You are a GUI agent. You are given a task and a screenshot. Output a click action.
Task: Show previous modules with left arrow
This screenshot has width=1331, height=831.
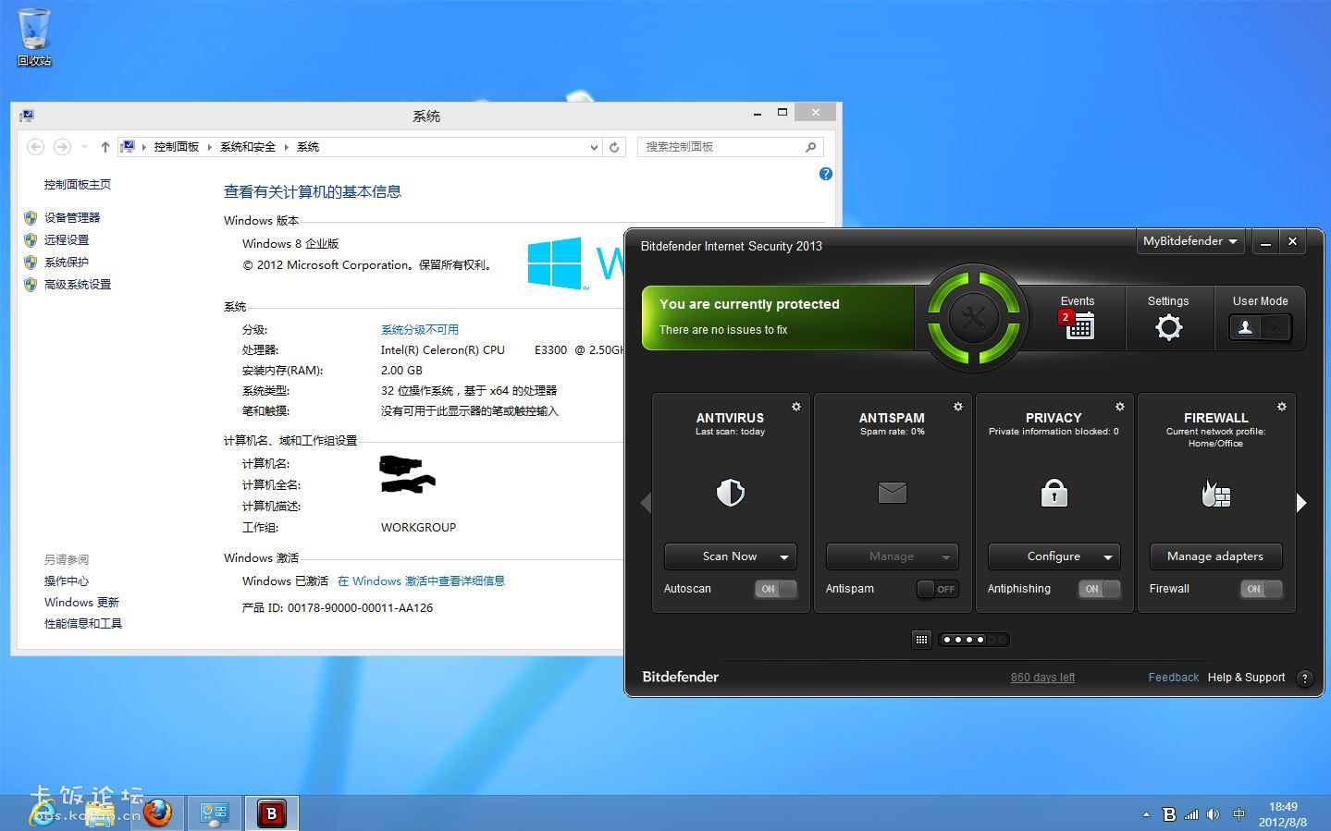[x=646, y=502]
